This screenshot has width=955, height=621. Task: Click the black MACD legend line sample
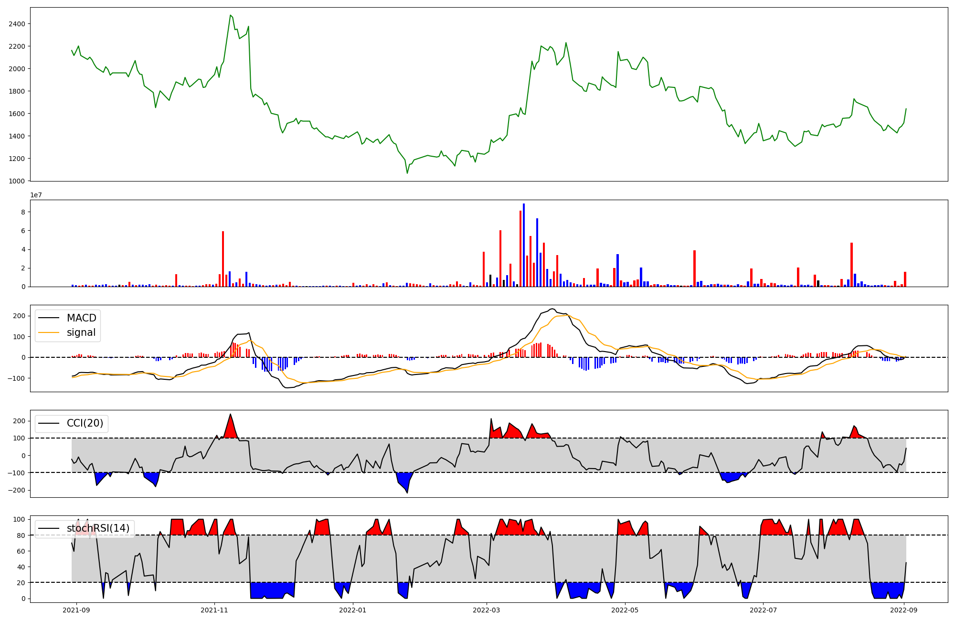[x=49, y=318]
